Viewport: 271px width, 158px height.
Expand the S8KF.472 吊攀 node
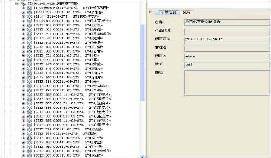click(x=24, y=90)
